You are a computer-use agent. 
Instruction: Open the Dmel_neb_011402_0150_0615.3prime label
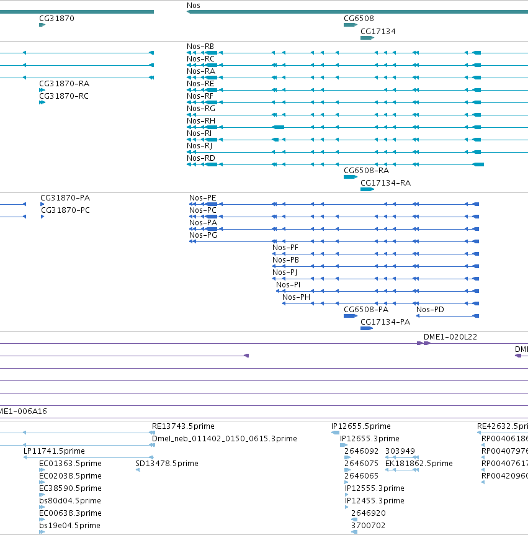225,438
